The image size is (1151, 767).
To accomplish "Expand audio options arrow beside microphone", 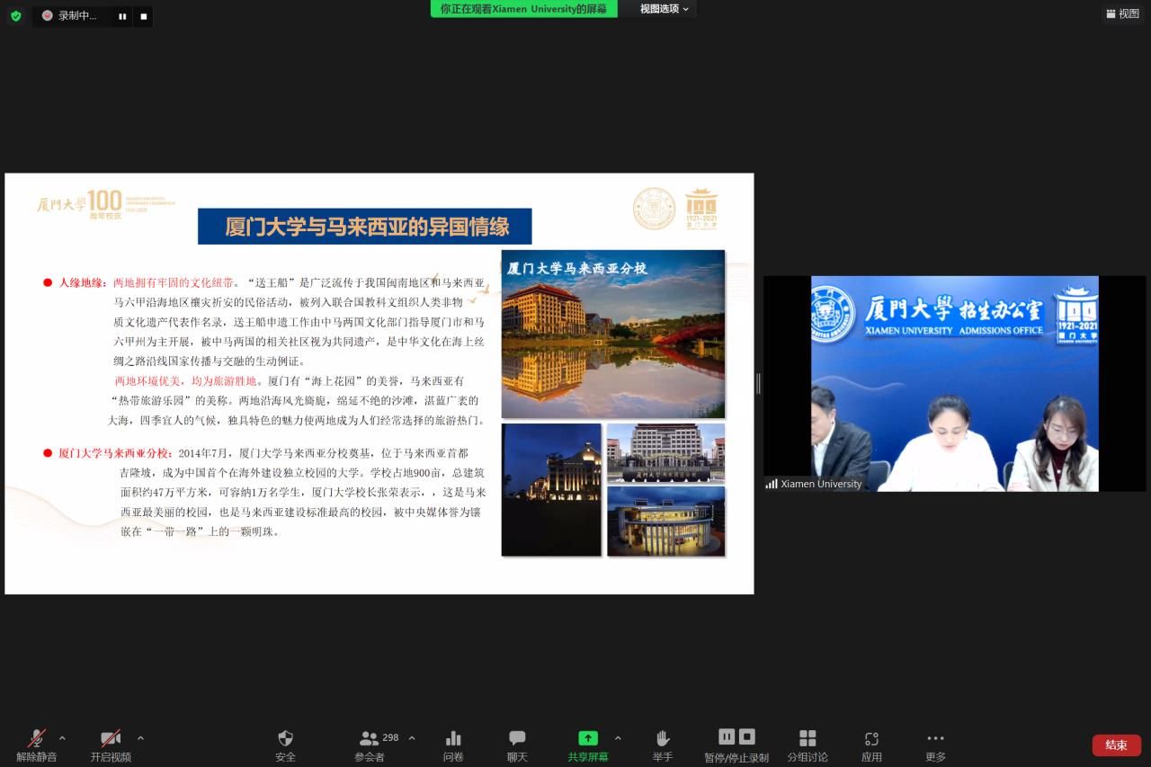I will (x=62, y=738).
